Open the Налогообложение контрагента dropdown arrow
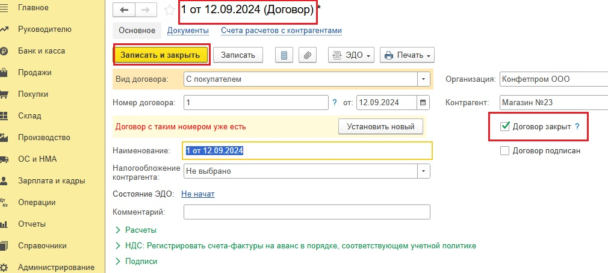This screenshot has width=608, height=273. point(423,171)
